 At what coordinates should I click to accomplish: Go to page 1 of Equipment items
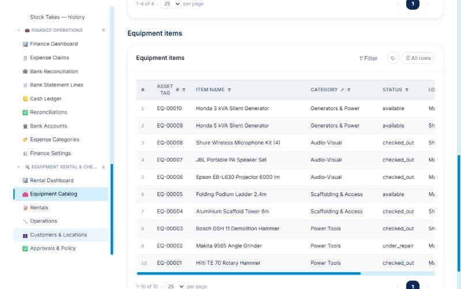[x=413, y=286]
